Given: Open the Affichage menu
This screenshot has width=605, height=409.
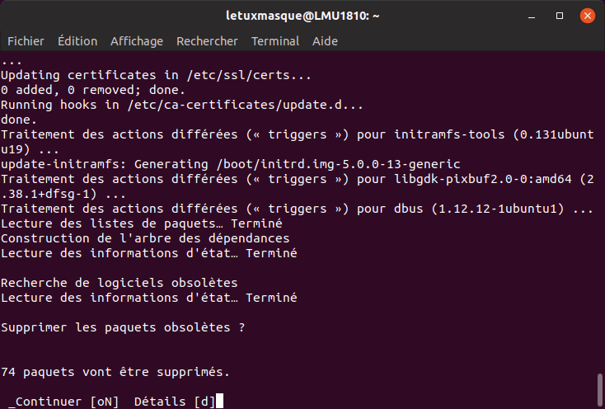Looking at the screenshot, I should 137,41.
